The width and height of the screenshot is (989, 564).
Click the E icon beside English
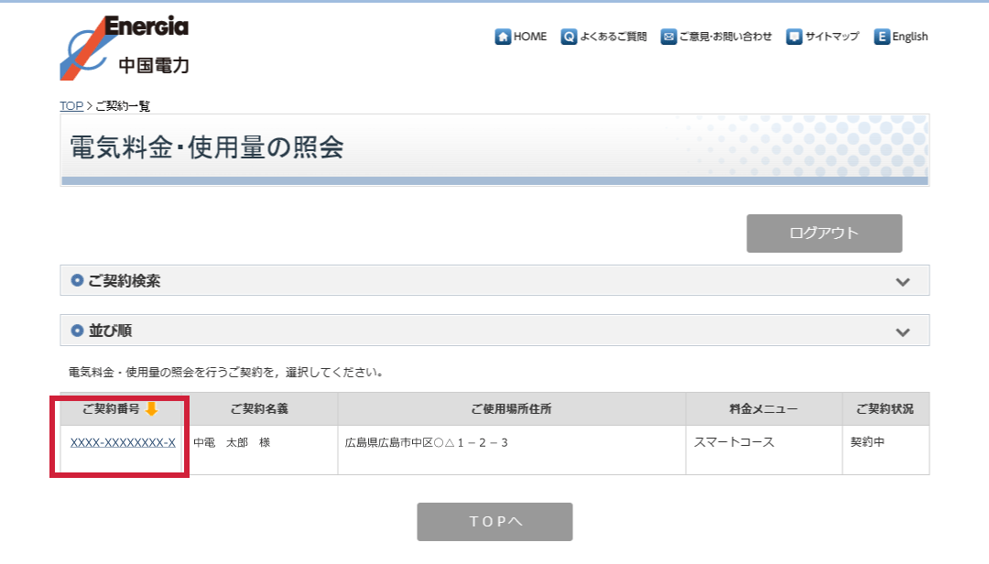pos(882,37)
